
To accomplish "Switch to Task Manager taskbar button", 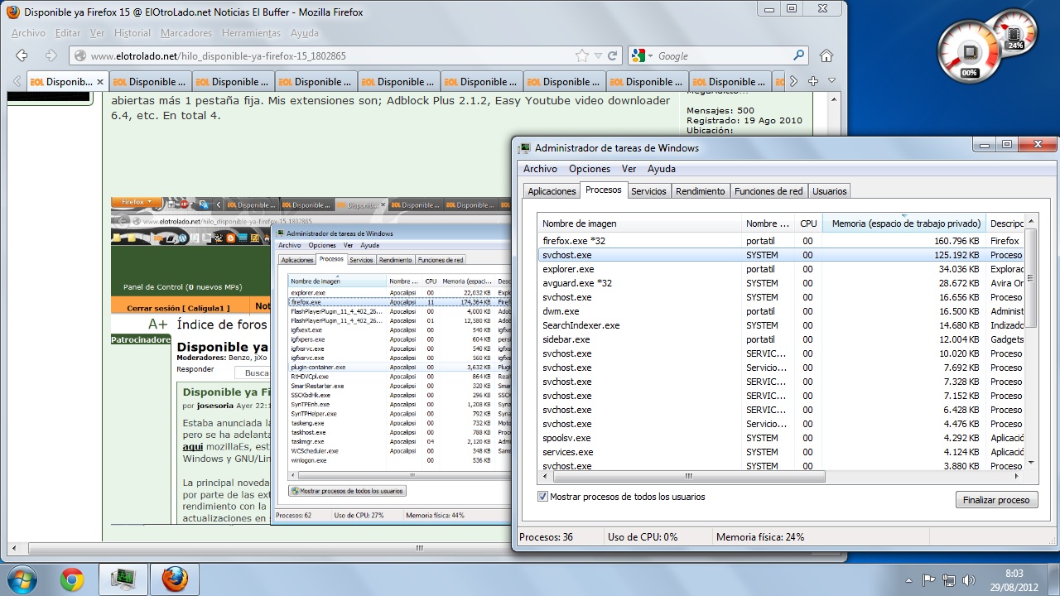I will (124, 579).
